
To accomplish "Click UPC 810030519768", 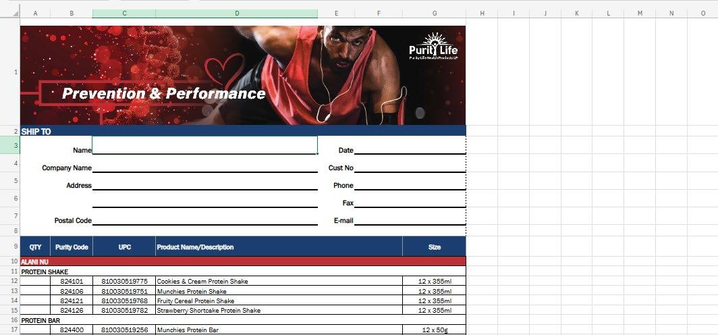I will click(x=125, y=301).
